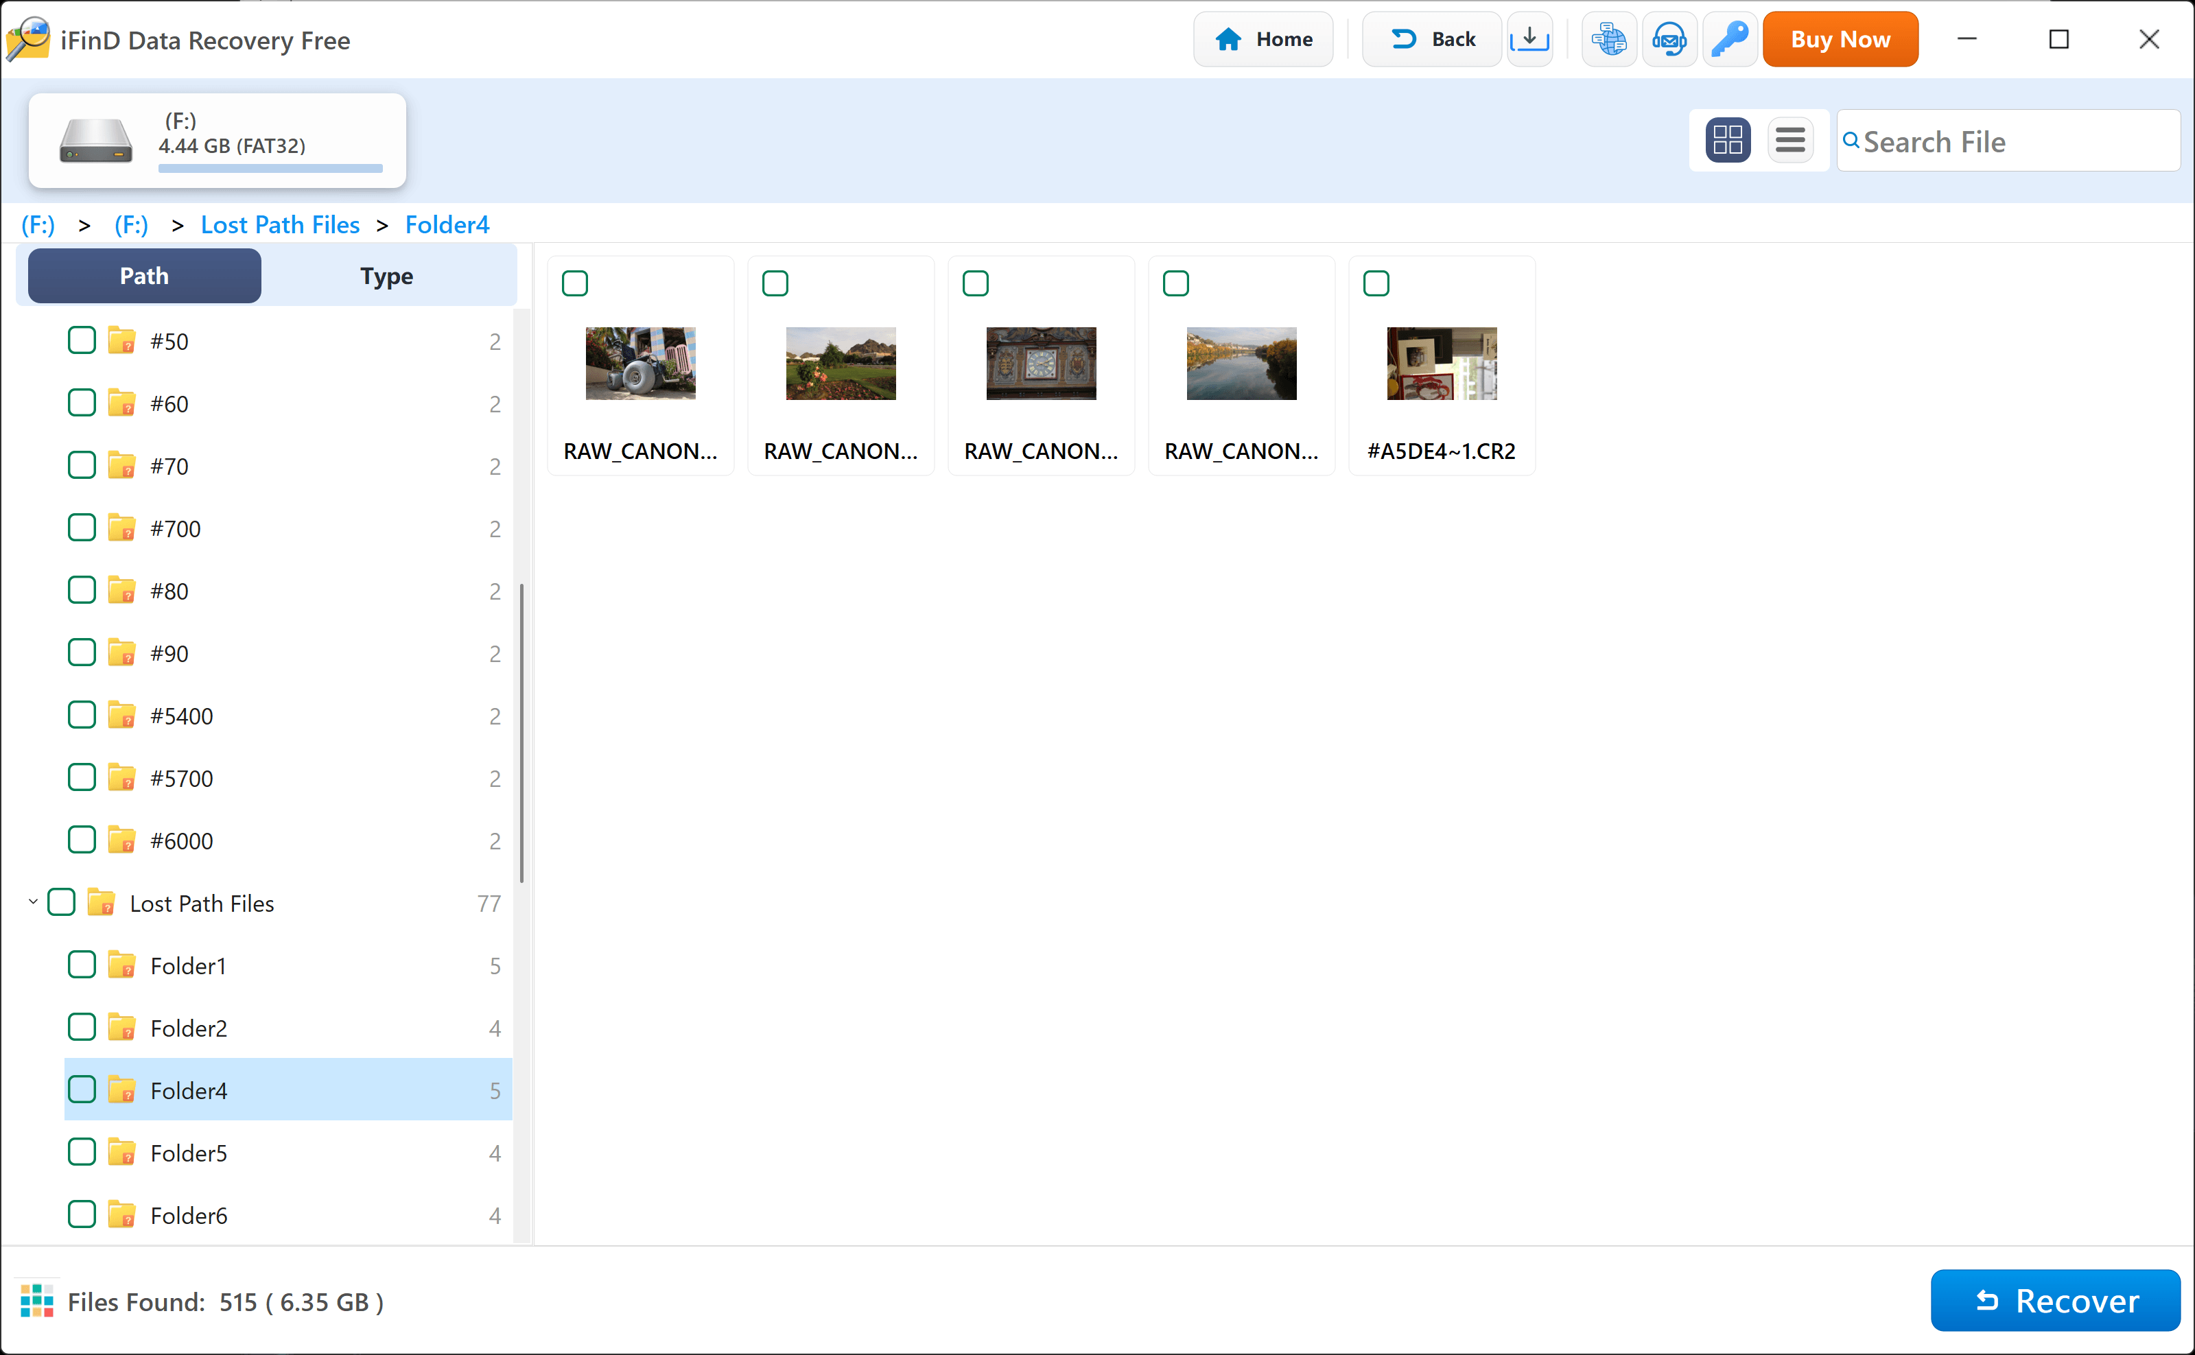Check the #80 folder checkbox
The width and height of the screenshot is (2195, 1355).
pos(82,591)
